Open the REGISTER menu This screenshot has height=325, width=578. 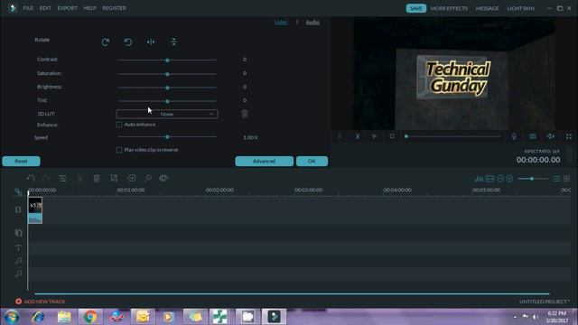(115, 8)
